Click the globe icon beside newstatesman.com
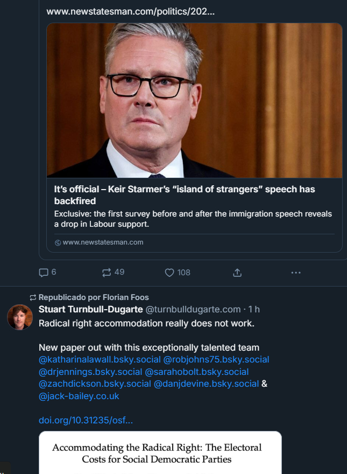The width and height of the screenshot is (347, 474). coord(58,242)
